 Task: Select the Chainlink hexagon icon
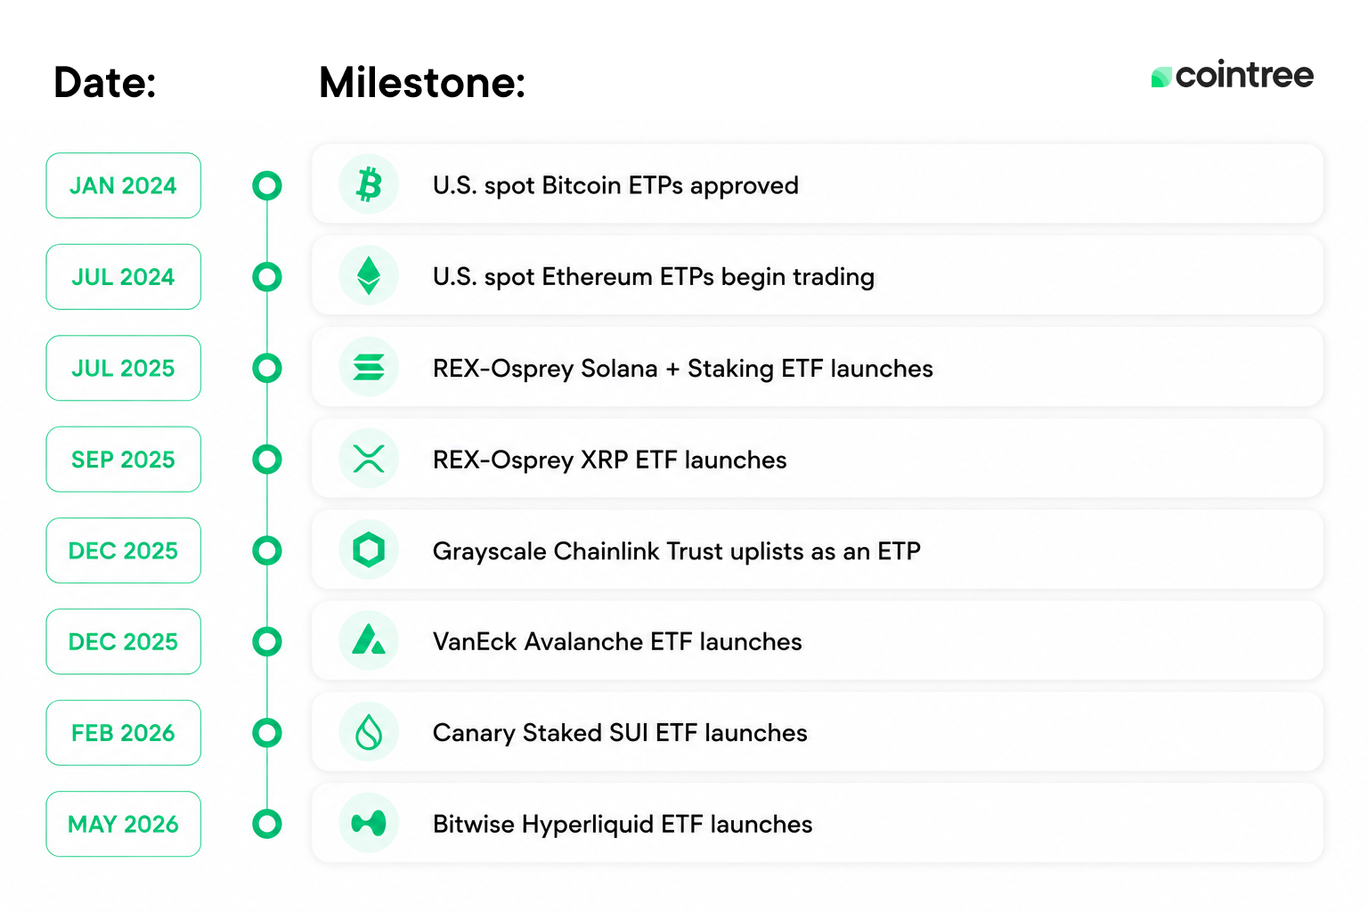pyautogui.click(x=369, y=550)
